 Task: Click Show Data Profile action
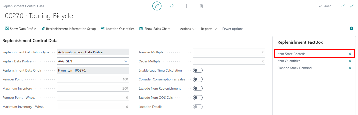tap(21, 29)
